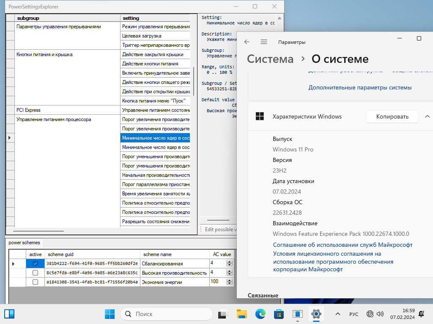Open Соглашение об использовании служб Майкрософт

pos(343,245)
